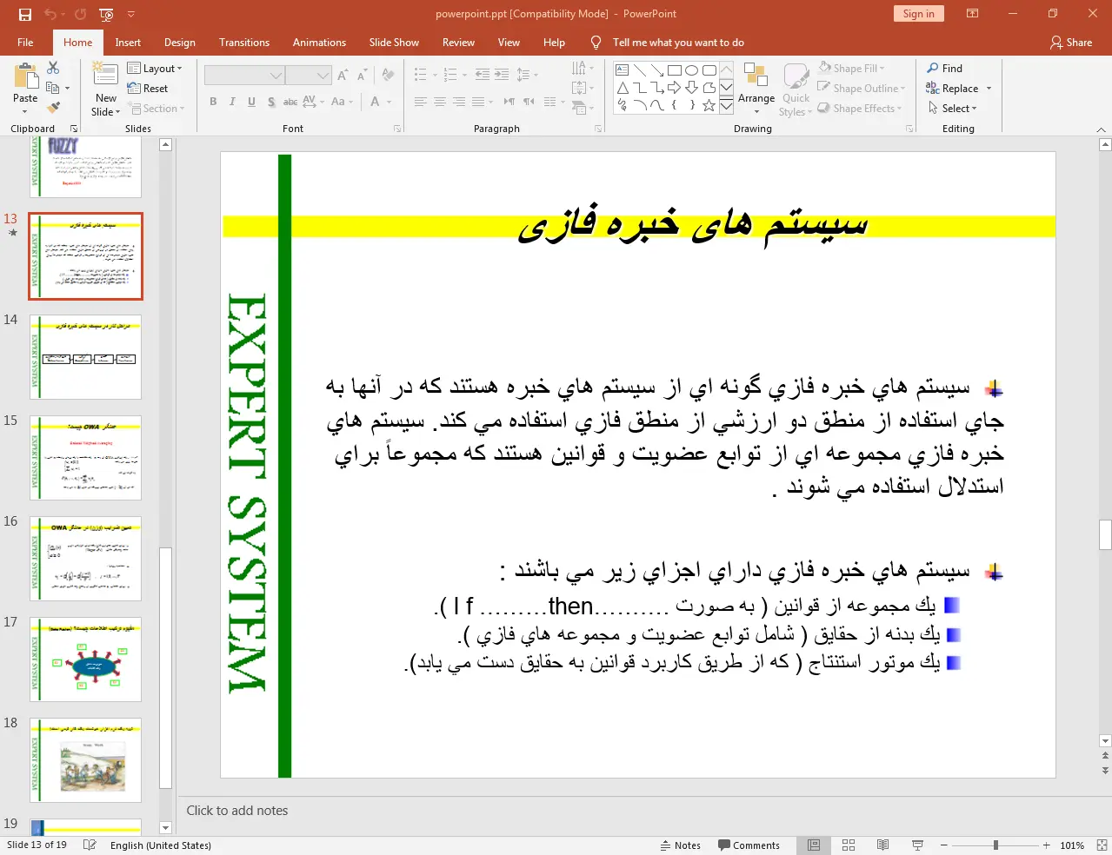This screenshot has width=1112, height=855.
Task: Open the Section dropdown
Action: pos(156,109)
